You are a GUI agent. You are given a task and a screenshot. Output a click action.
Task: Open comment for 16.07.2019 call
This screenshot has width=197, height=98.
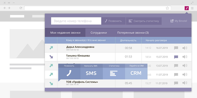click(176, 48)
